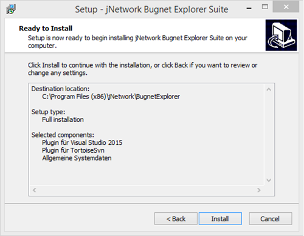Click the summary box scroll down arrow
The width and height of the screenshot is (304, 236).
click(x=269, y=180)
